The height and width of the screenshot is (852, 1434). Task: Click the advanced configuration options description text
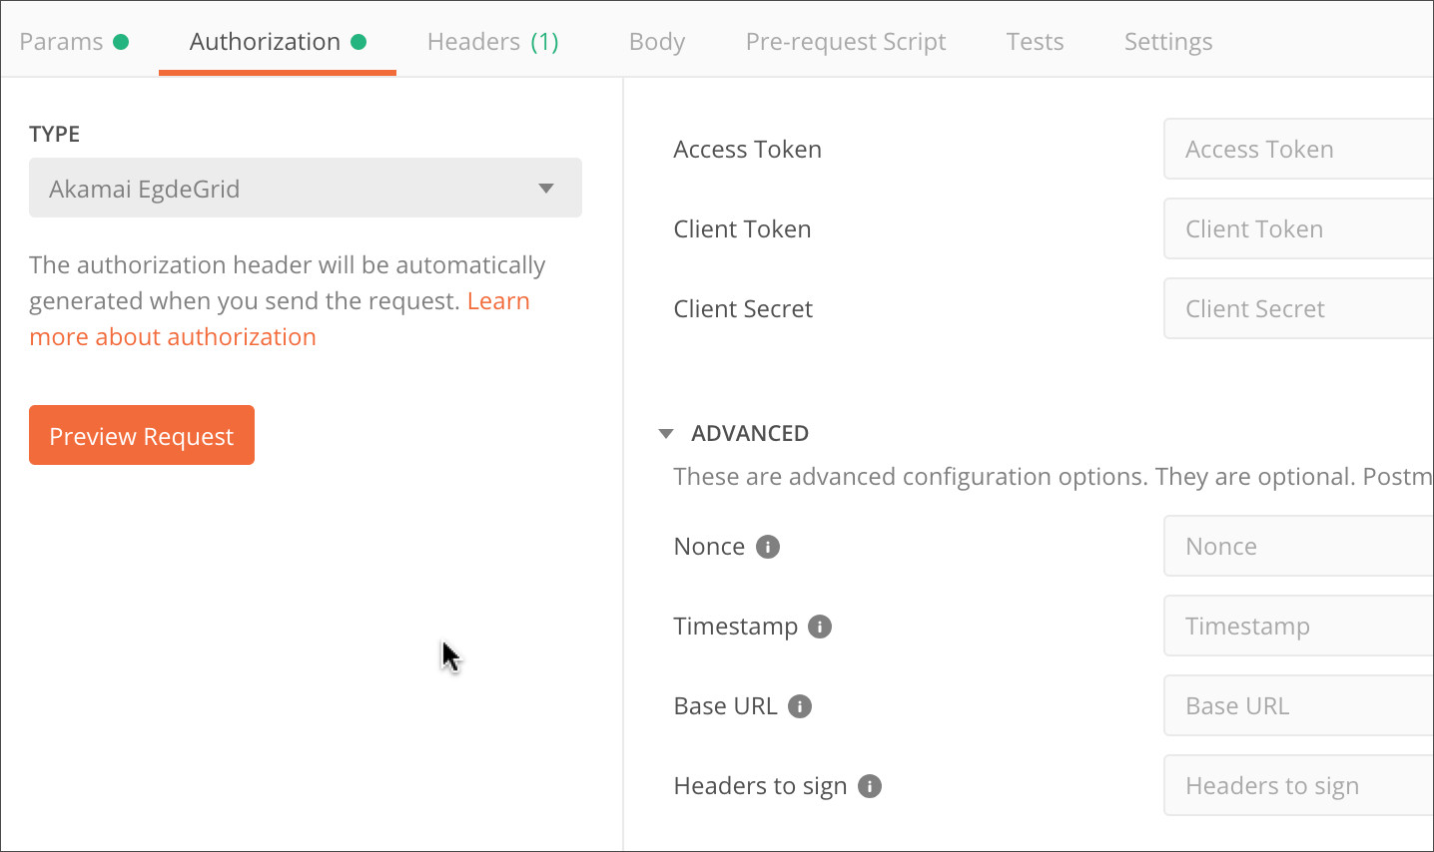1054,477
